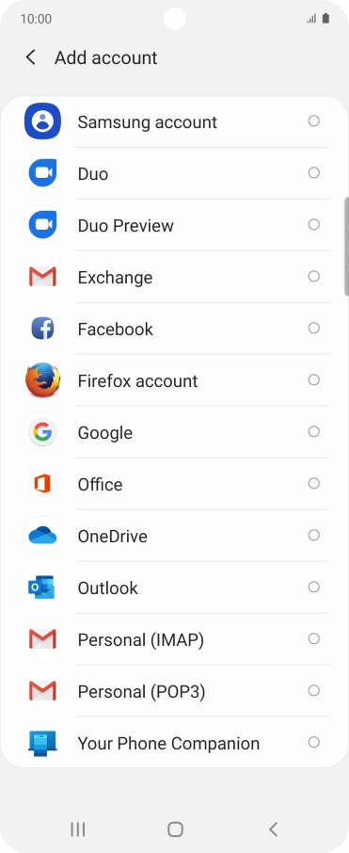349x853 pixels.
Task: Tap the OneDrive cloud icon
Action: tap(42, 536)
